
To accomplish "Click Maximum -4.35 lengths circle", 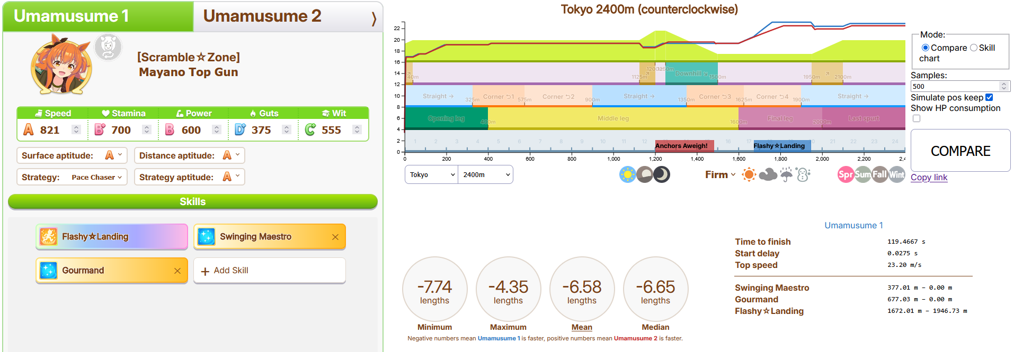I will pos(508,289).
